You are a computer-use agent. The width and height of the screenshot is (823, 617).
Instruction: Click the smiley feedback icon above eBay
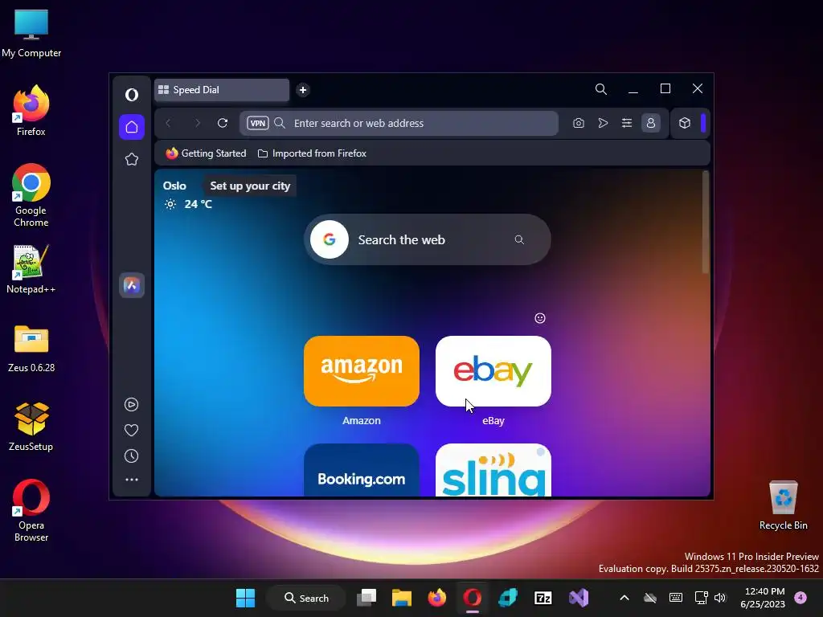pos(540,318)
